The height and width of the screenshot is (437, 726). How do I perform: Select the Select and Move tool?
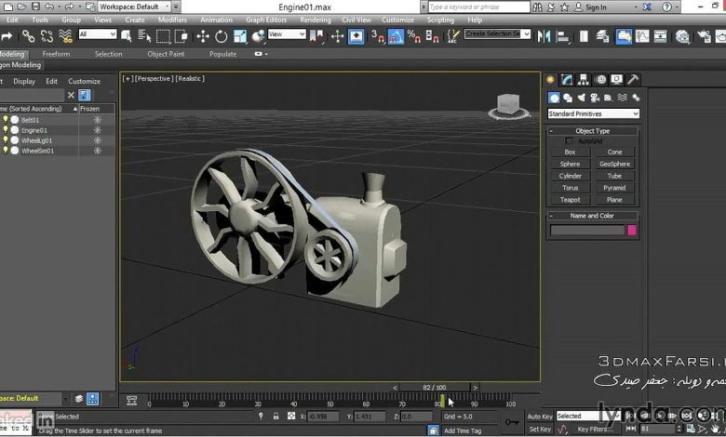203,36
